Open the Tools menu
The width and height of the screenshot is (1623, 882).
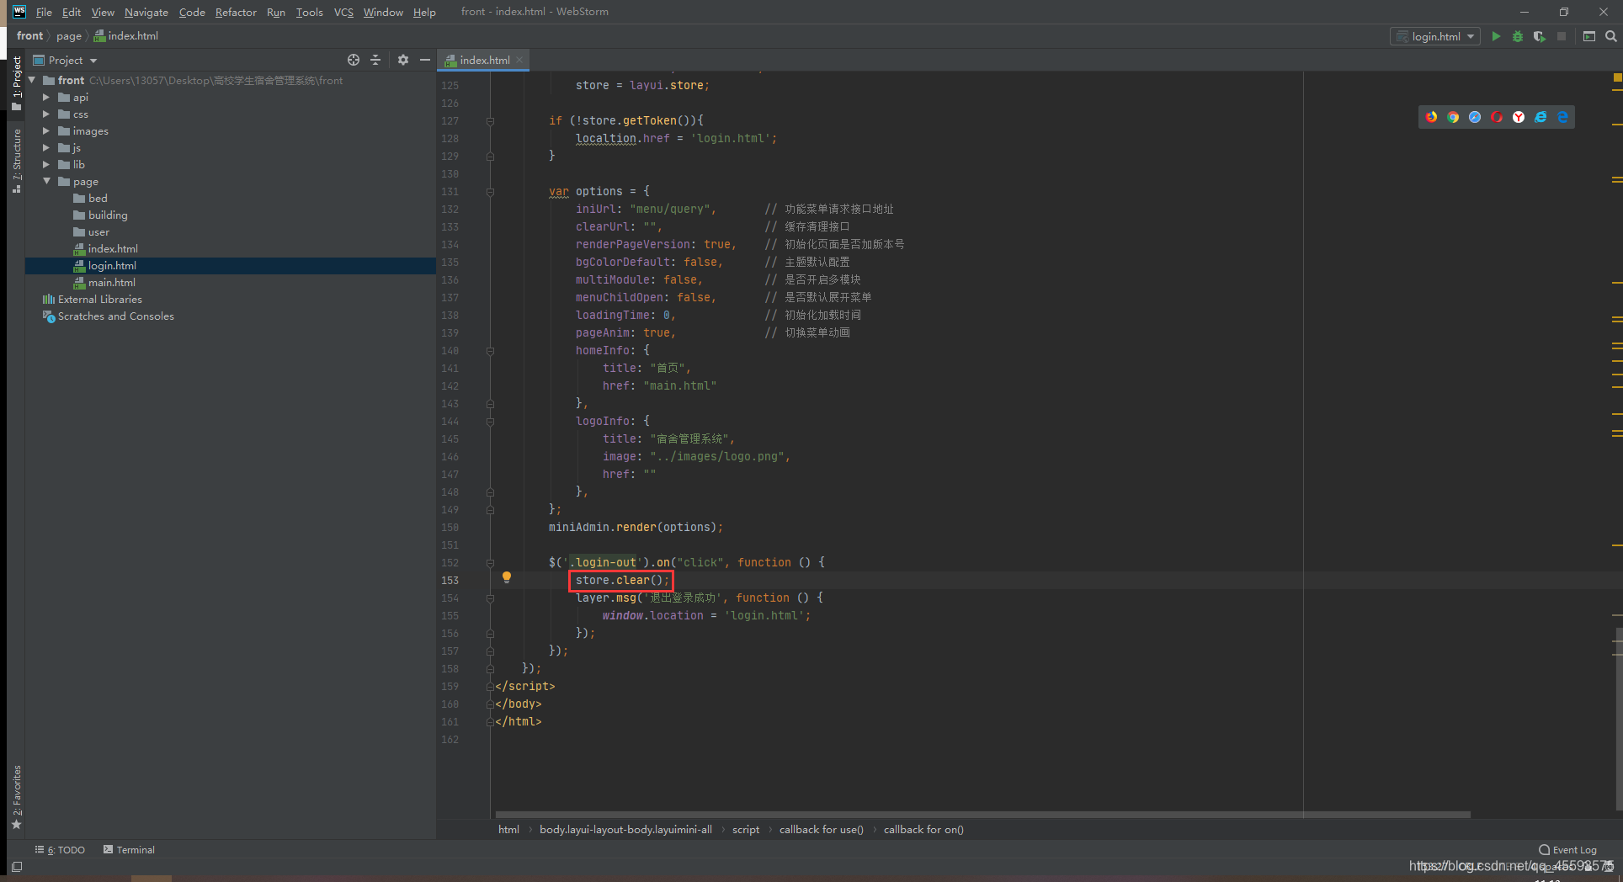pyautogui.click(x=309, y=12)
